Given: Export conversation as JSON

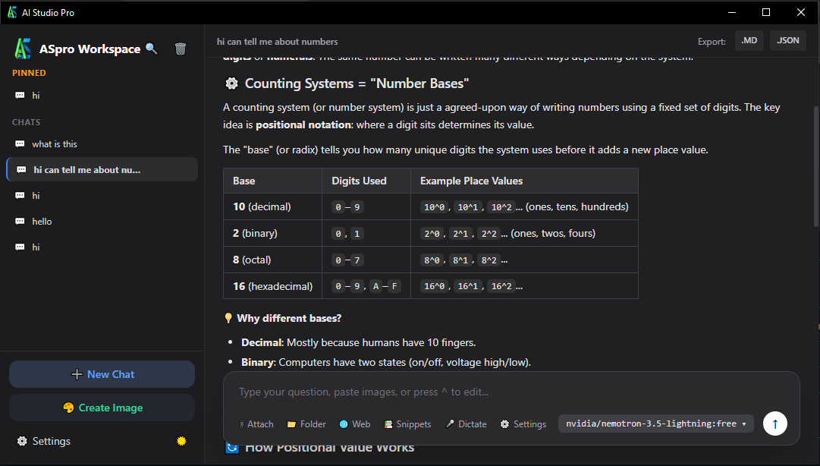Looking at the screenshot, I should click(787, 41).
